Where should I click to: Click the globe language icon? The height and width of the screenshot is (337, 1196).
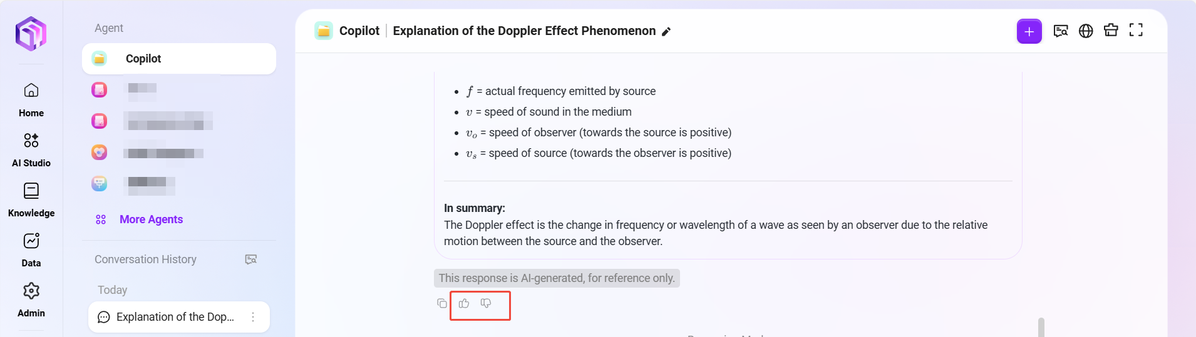point(1086,31)
